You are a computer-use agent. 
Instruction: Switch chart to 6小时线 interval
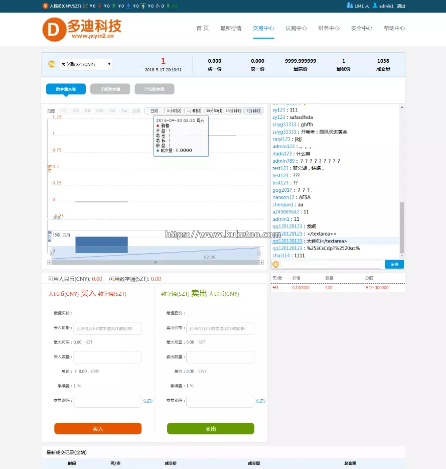[174, 110]
